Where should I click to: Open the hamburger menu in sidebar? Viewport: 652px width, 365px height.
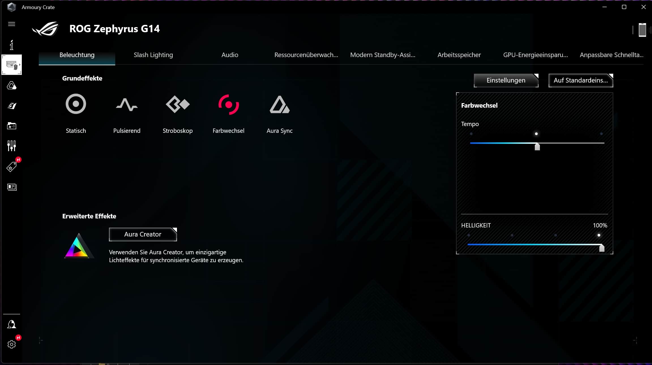point(12,24)
